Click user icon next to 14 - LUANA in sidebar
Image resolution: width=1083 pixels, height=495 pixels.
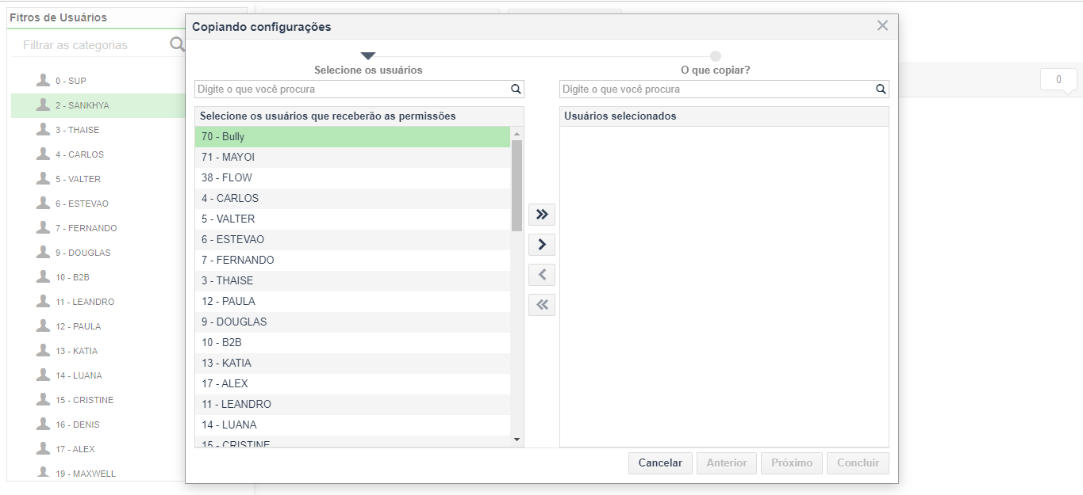point(44,375)
